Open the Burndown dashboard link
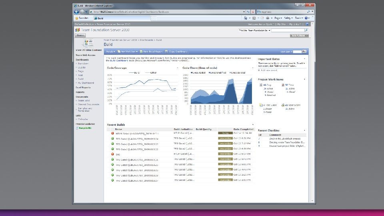The height and width of the screenshot is (216, 384). 83,64
